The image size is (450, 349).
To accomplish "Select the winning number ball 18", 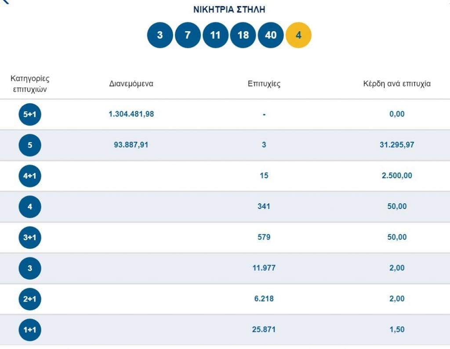I will click(243, 35).
